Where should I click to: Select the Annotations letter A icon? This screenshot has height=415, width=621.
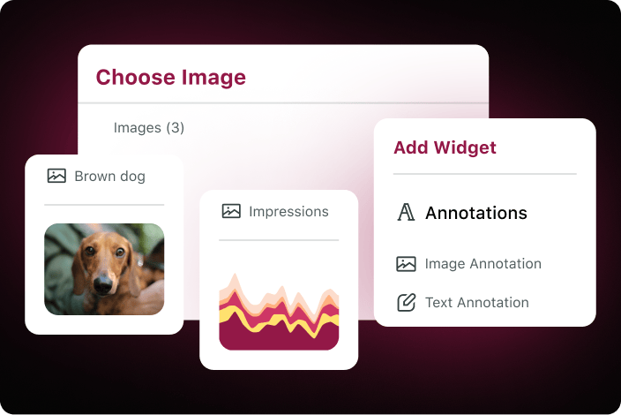click(406, 212)
